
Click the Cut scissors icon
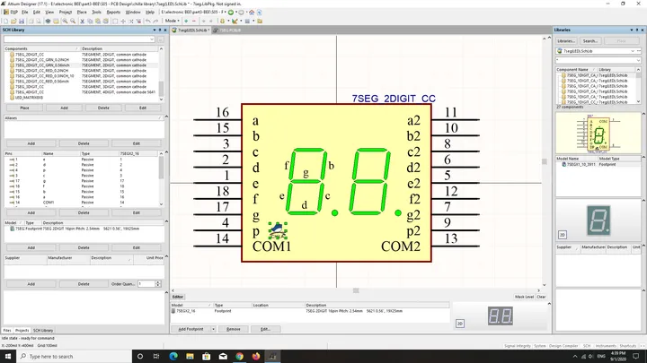pyautogui.click(x=82, y=21)
